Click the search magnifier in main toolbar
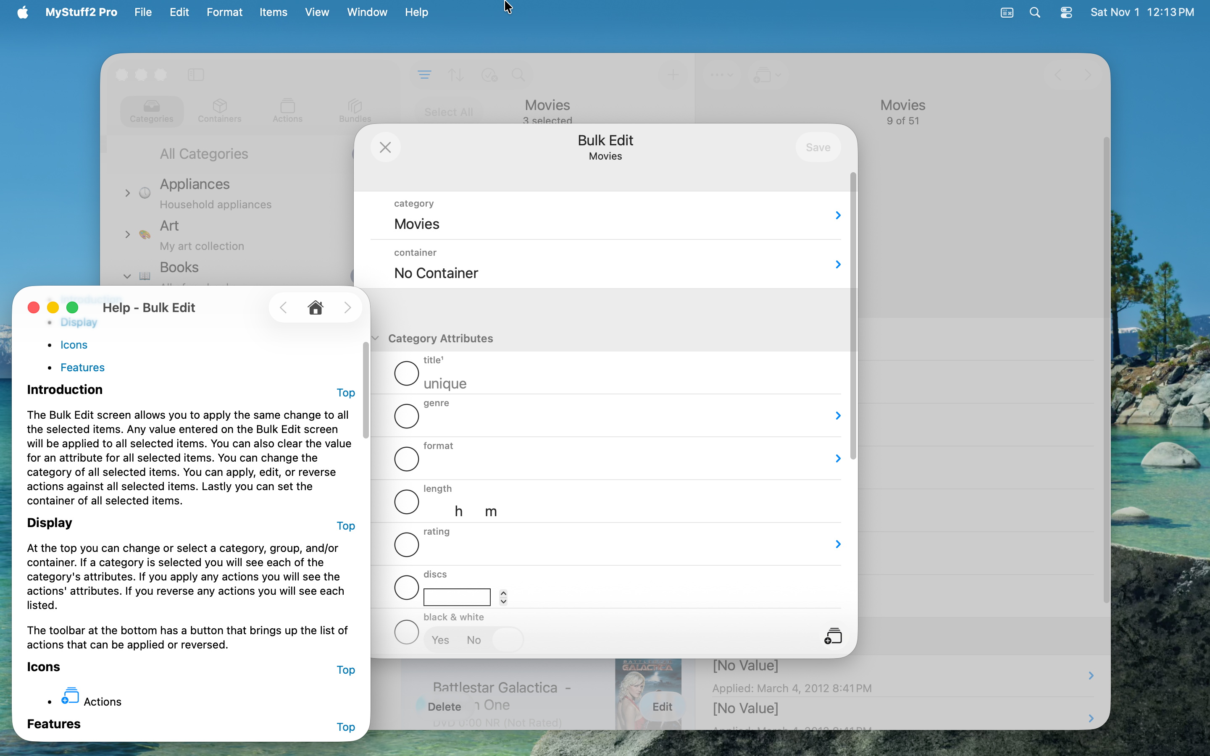The image size is (1210, 756). (518, 75)
